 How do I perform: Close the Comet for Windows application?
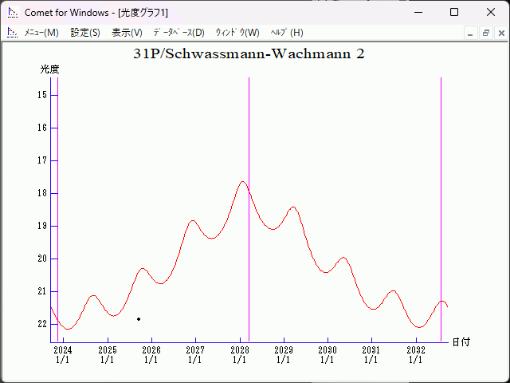click(491, 12)
